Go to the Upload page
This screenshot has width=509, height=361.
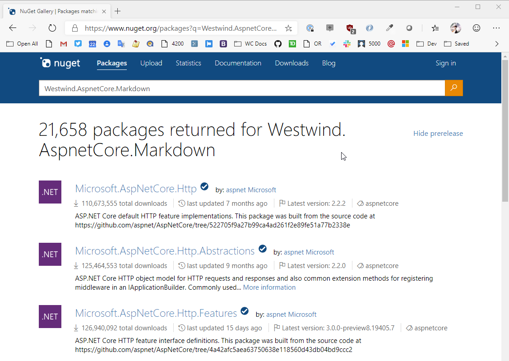151,63
